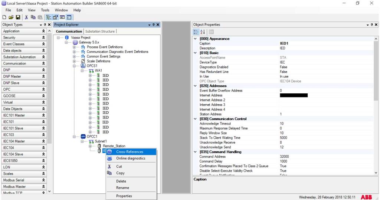
Task: Choose Delete in the context menu
Action: [131, 181]
